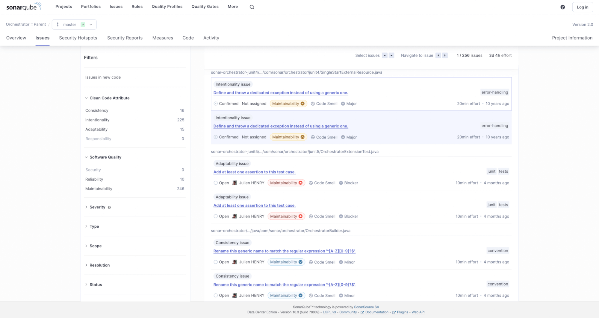
Task: Click Code Smell icon on first Confirmed issue
Action: 313,104
